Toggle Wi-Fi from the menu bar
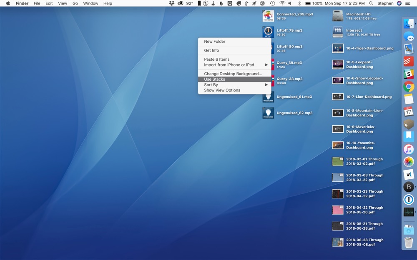 coord(283,3)
